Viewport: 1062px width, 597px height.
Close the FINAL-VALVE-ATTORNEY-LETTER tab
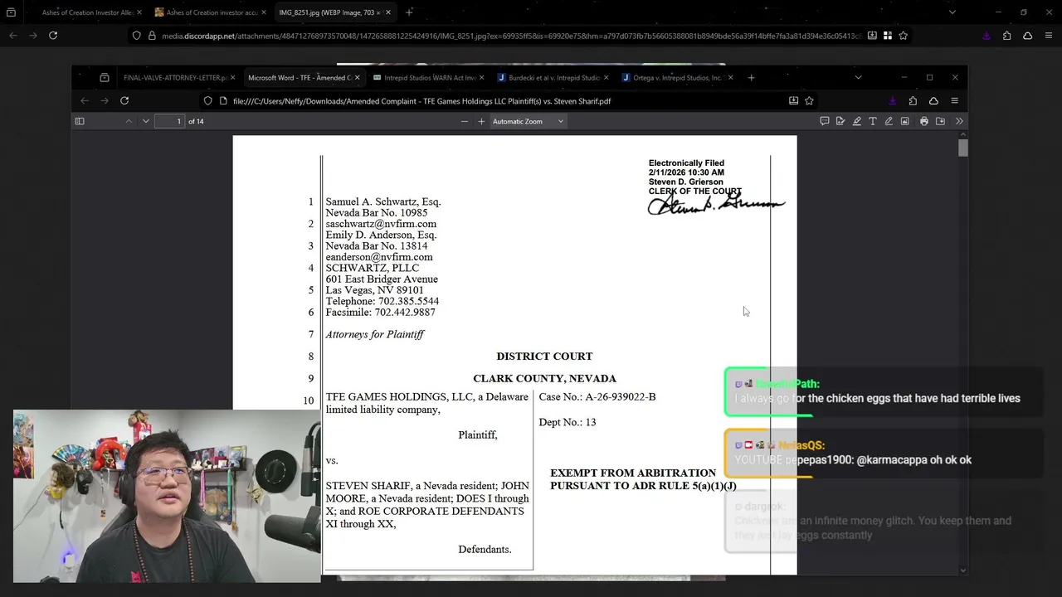point(232,78)
